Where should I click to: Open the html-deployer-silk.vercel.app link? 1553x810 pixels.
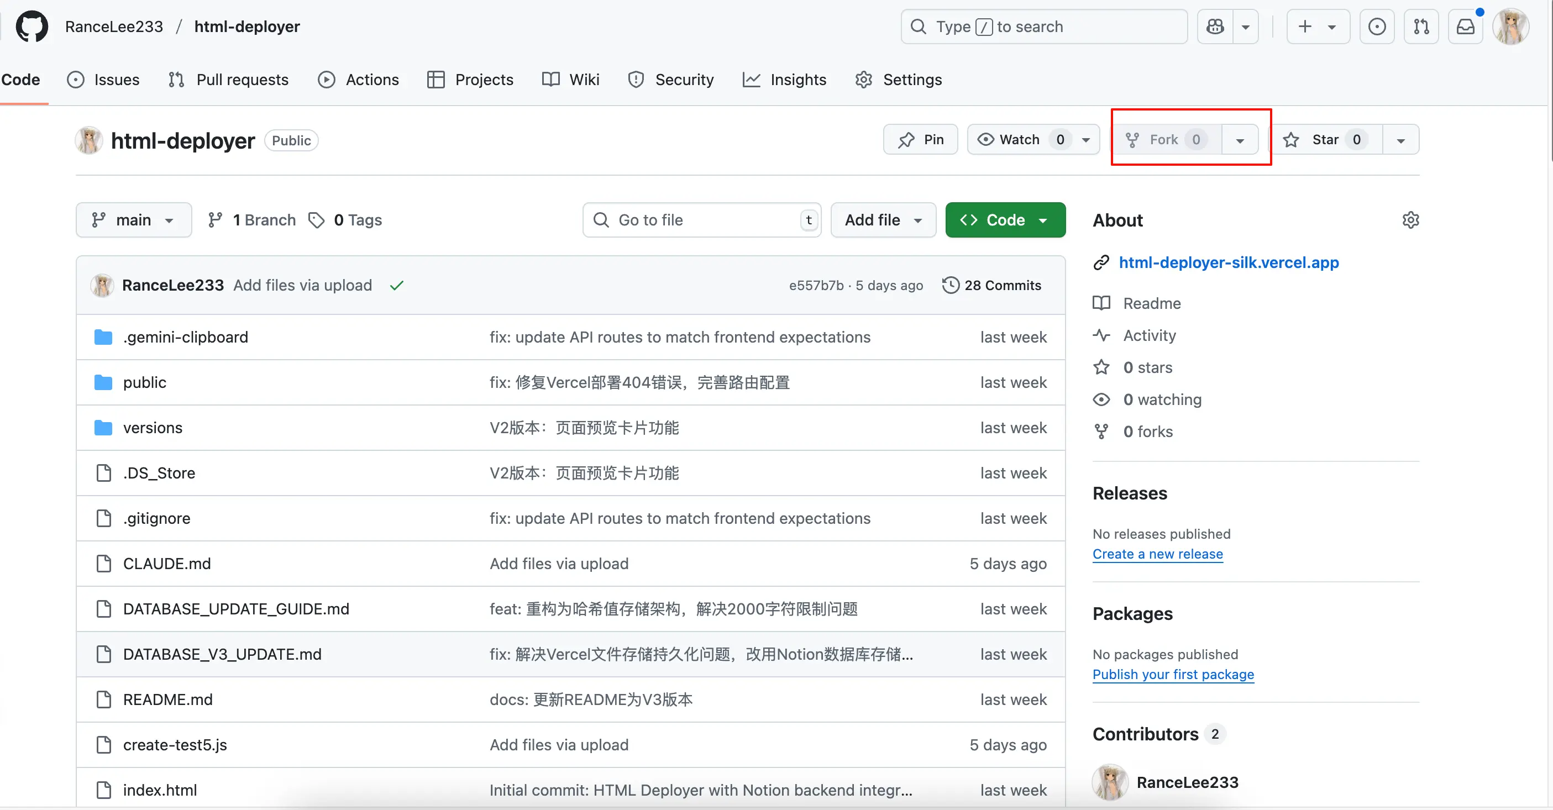coord(1228,262)
